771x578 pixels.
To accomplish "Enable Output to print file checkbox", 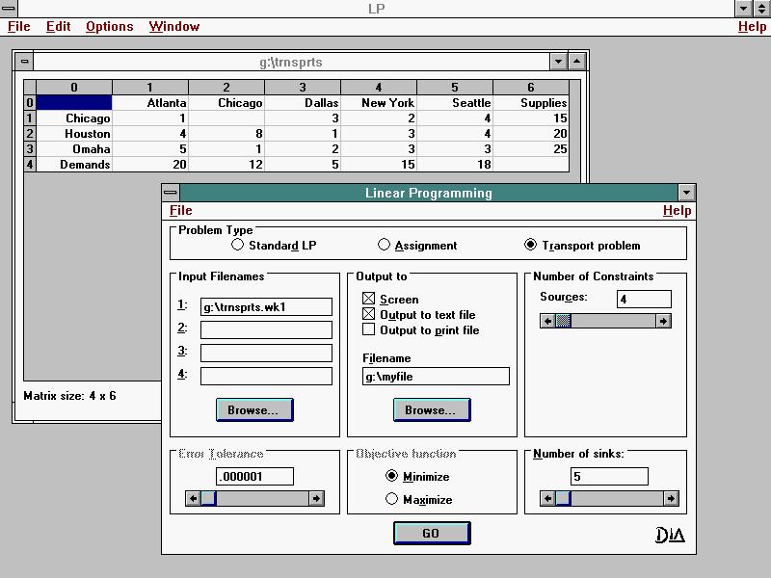I will click(x=368, y=329).
